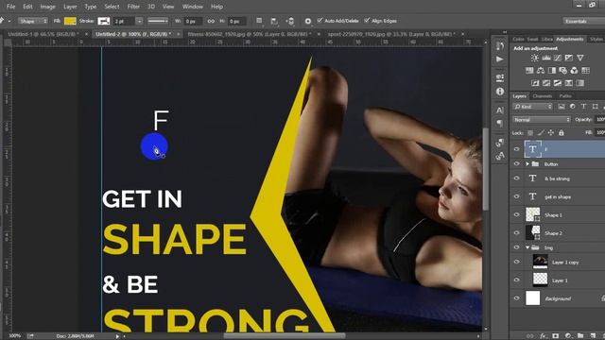Hide the F text layer

[x=516, y=149]
